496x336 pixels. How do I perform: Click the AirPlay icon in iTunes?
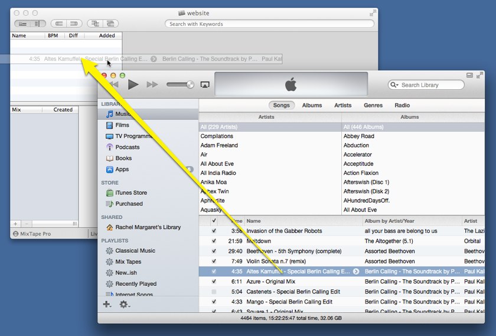pos(205,84)
